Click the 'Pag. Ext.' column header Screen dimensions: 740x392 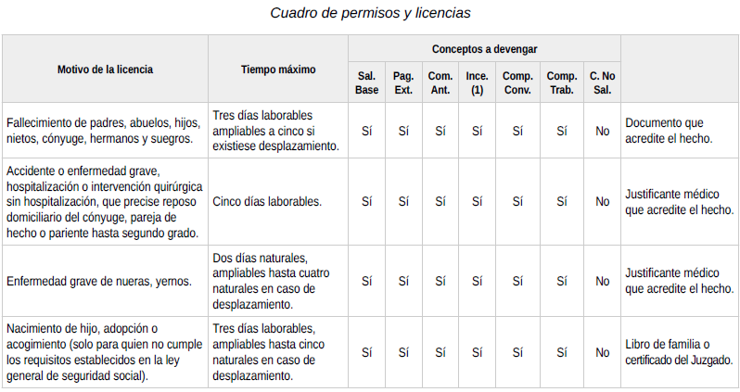point(403,82)
